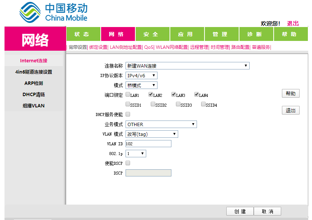Open the 状态 tab
This screenshot has height=220, width=312.
[83, 34]
